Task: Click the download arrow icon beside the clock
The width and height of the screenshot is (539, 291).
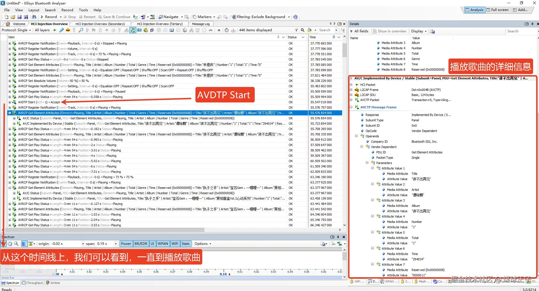Action: point(233,30)
